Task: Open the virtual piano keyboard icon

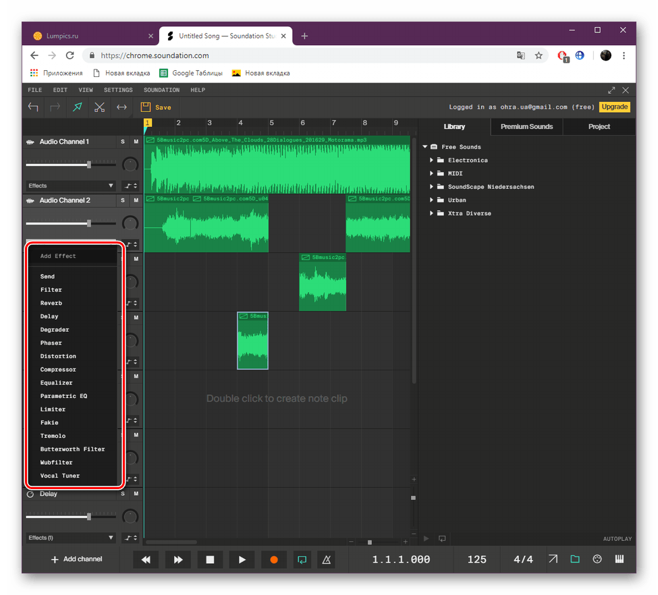Action: pos(620,559)
